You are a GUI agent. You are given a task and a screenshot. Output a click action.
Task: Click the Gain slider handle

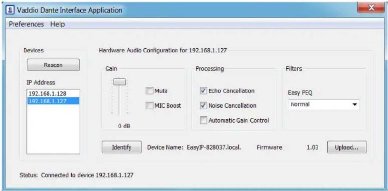point(120,82)
